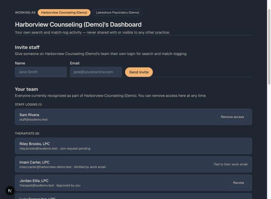Viewport: 271px width, 199px height.
Task: Remove access for Sam Rivera
Action: coord(232,117)
